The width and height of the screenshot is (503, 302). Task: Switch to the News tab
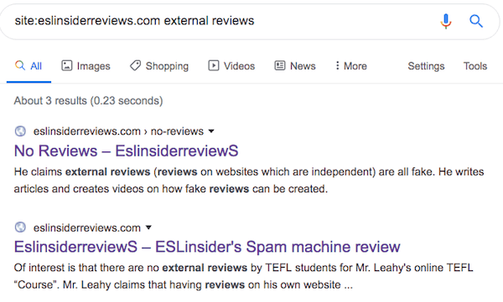pos(295,65)
